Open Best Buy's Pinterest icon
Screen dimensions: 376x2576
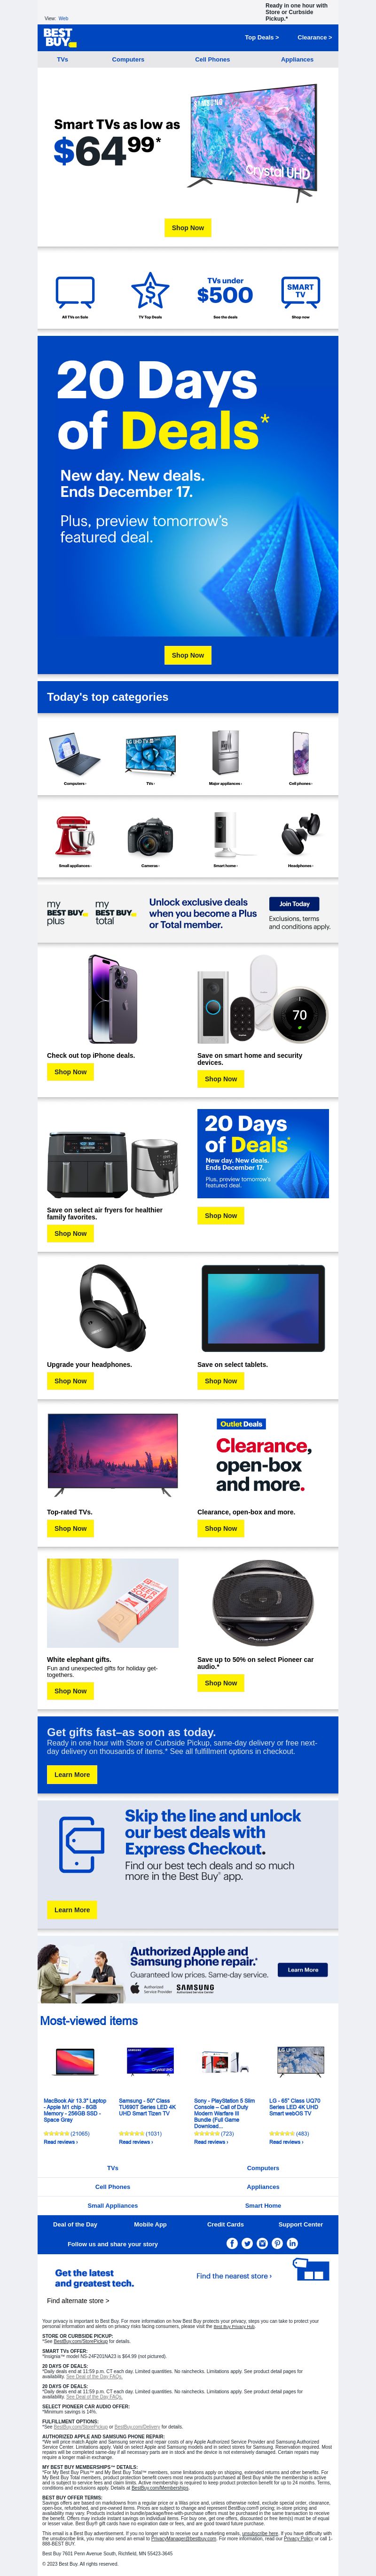pos(277,2243)
